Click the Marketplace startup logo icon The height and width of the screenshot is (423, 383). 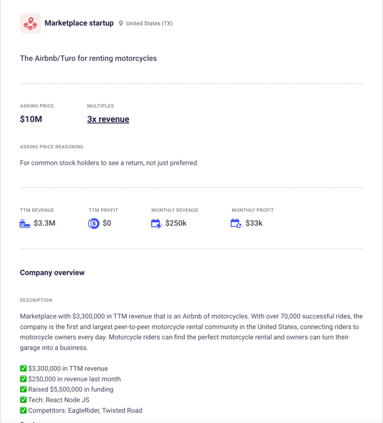pos(31,23)
